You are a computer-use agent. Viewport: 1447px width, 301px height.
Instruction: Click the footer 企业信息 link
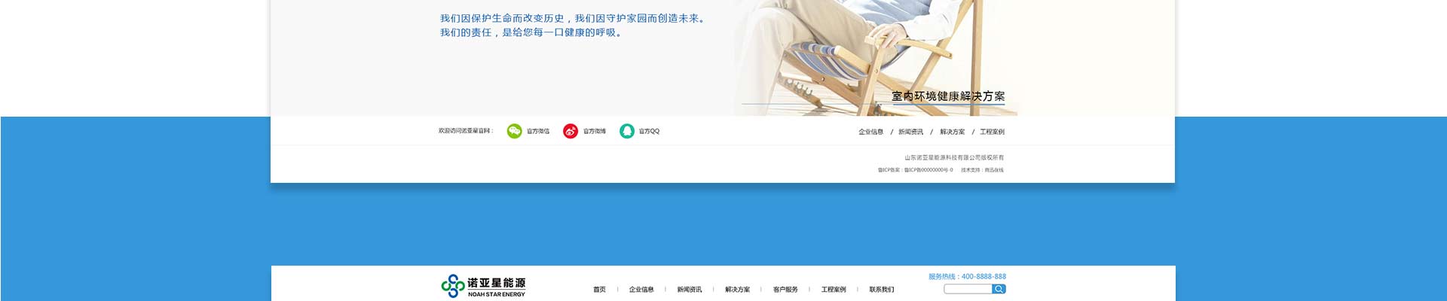[x=870, y=132]
